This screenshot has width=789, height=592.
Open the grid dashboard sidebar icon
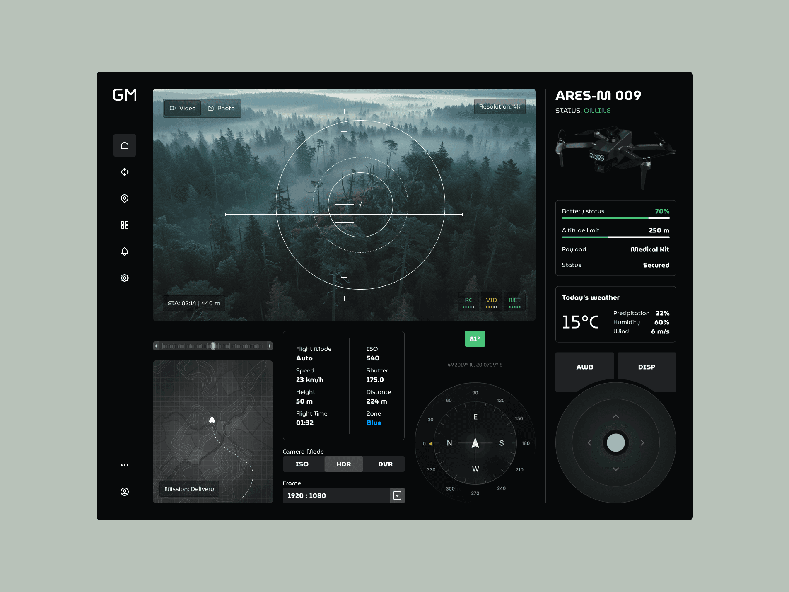tap(125, 225)
